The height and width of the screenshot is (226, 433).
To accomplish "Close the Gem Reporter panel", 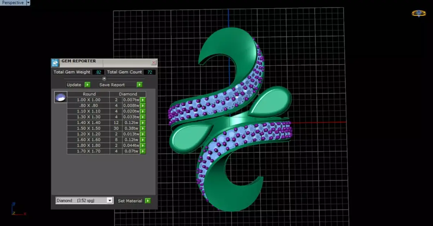I will tap(154, 63).
